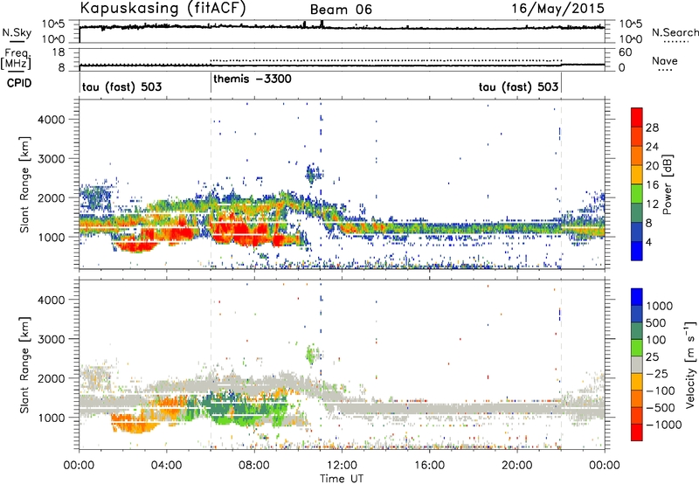The height and width of the screenshot is (484, 699).
Task: Click the first tau (fast) 503 label
Action: point(121,86)
